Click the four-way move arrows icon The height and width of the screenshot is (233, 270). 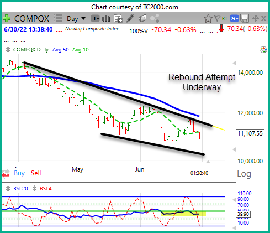click(x=256, y=18)
